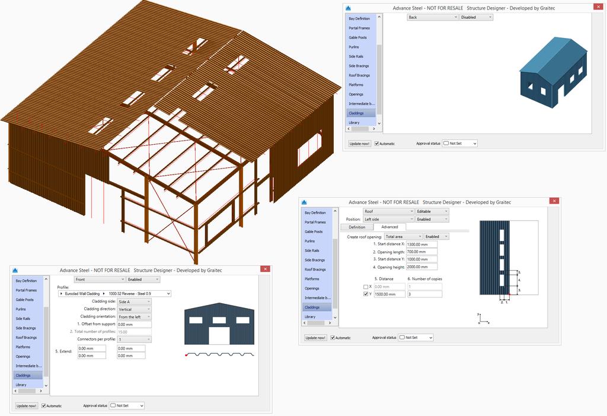This screenshot has height=416, width=607.
Task: Open the Back cladding selection dropdown
Action: point(432,17)
